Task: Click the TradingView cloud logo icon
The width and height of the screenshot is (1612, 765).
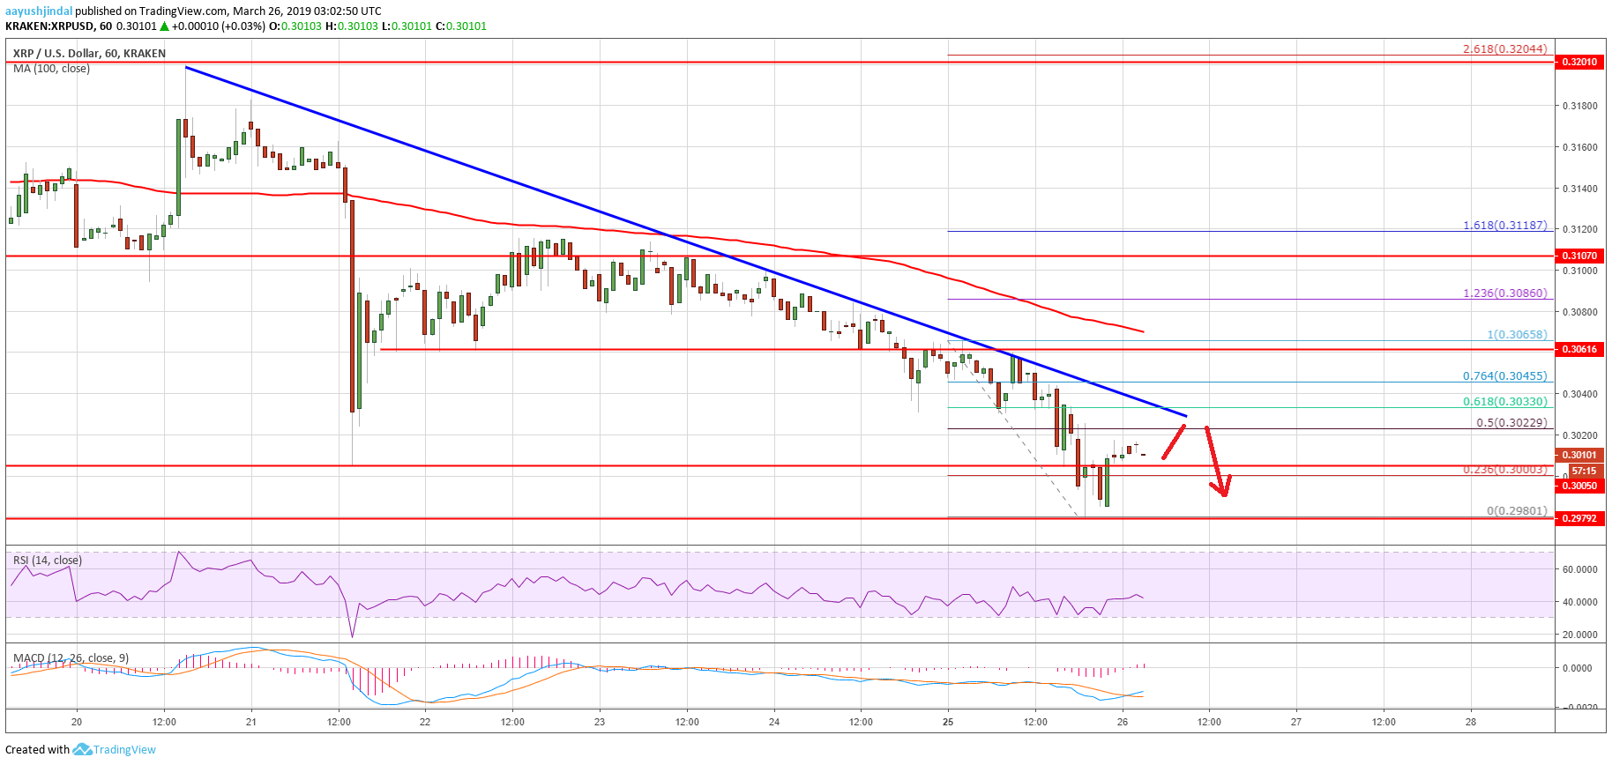Action: pos(82,750)
